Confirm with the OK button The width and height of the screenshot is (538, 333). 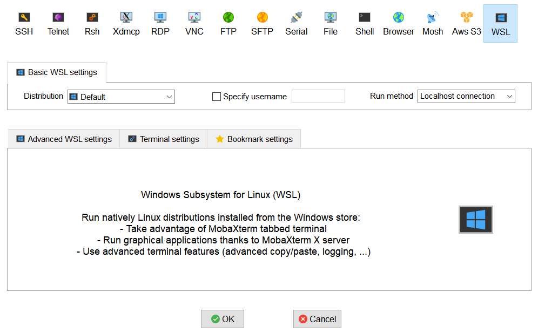[223, 319]
